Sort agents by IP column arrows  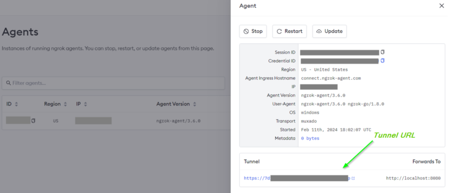click(86, 104)
